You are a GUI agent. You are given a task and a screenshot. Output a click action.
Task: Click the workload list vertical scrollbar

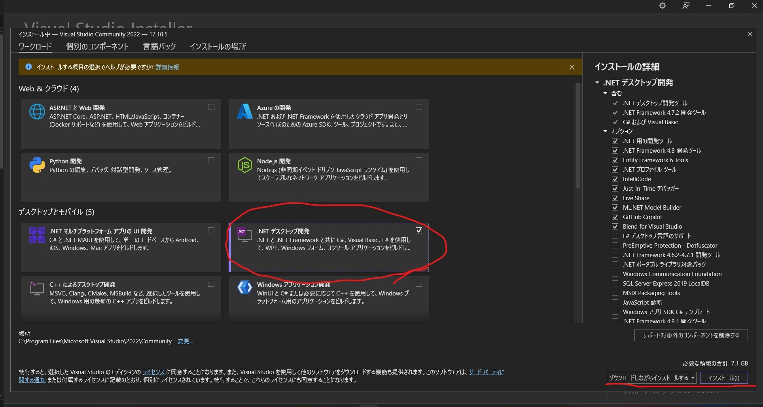click(x=578, y=134)
